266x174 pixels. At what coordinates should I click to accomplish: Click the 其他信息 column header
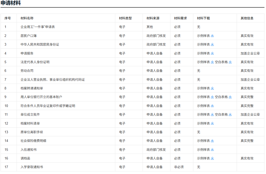click(247, 18)
